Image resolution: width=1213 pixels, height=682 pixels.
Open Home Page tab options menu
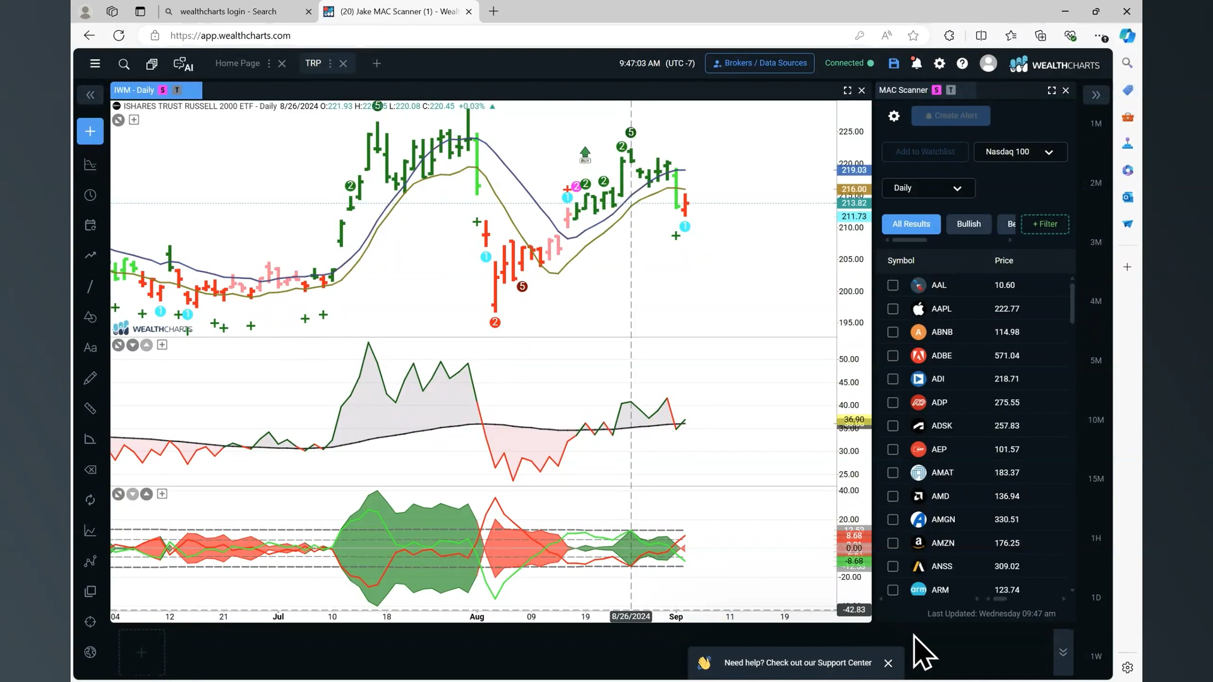tap(269, 63)
